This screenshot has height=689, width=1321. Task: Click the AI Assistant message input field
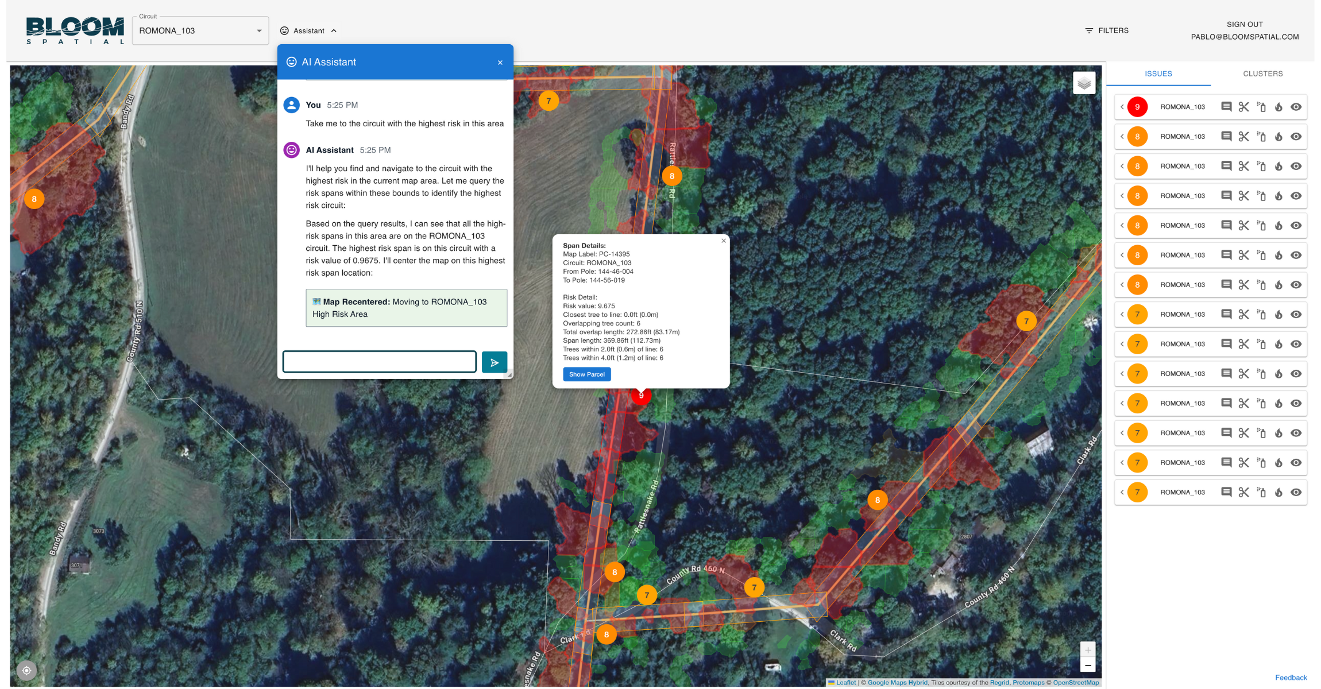click(x=379, y=362)
